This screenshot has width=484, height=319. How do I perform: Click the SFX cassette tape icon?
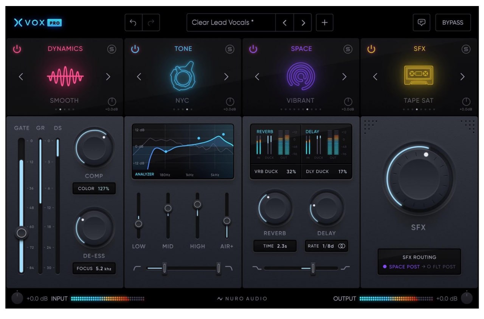419,75
